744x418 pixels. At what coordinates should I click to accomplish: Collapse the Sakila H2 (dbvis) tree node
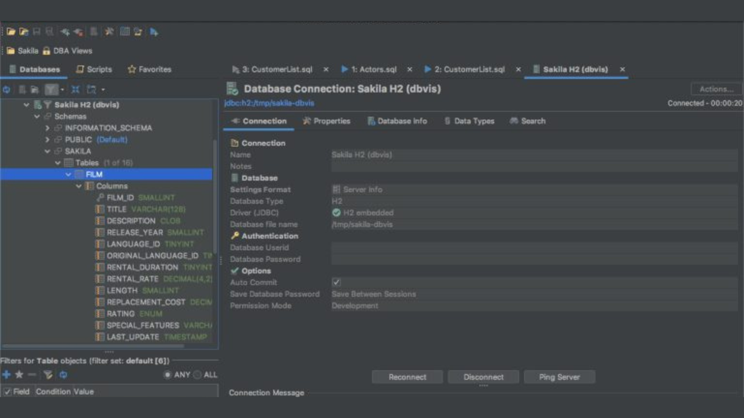[26, 105]
